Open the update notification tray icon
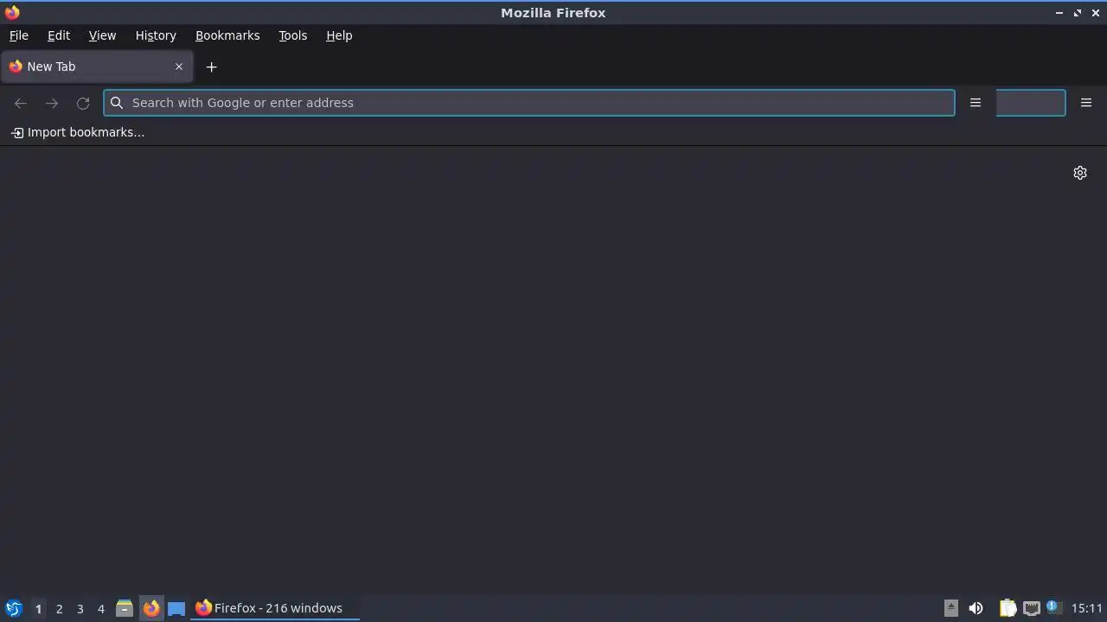The image size is (1107, 622). point(1053,607)
